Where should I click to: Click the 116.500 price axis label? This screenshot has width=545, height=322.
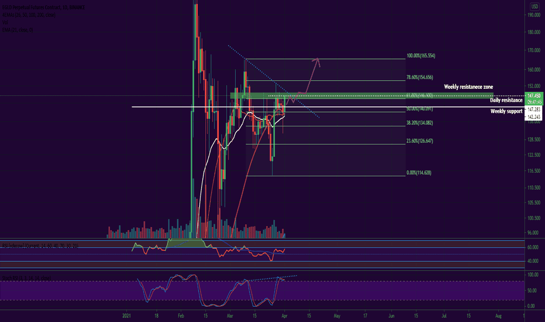tap(534, 171)
